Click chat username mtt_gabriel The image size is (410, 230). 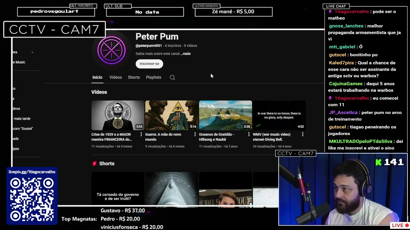[342, 47]
